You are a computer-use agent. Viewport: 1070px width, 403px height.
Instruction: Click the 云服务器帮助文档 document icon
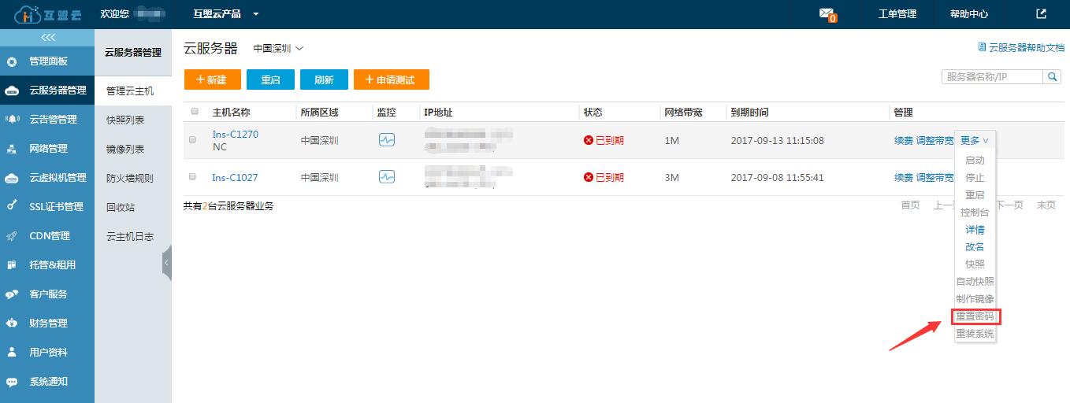tap(982, 47)
